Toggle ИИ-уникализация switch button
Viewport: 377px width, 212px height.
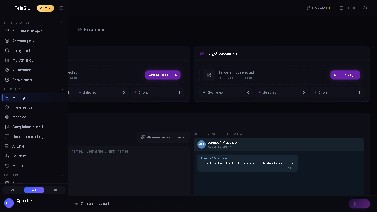point(163,137)
